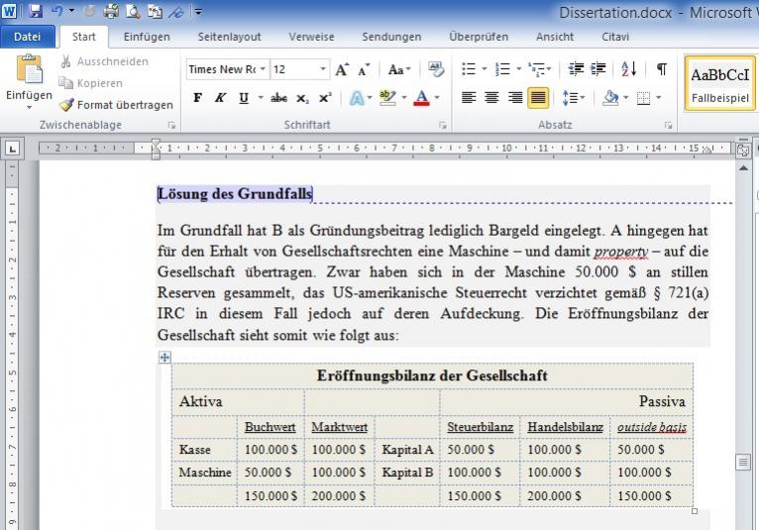This screenshot has width=759, height=530.
Task: Click Kopieren to copy selection
Action: click(90, 83)
